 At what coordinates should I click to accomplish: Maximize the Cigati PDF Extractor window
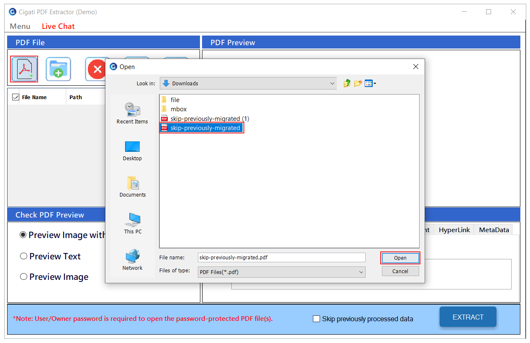pos(489,12)
